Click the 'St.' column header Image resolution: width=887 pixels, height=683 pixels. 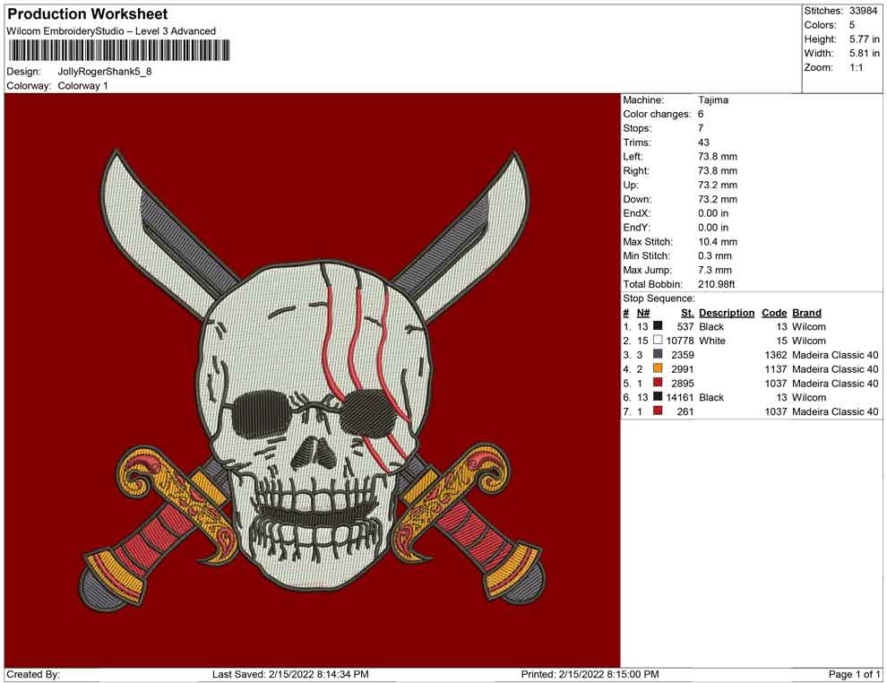(687, 312)
